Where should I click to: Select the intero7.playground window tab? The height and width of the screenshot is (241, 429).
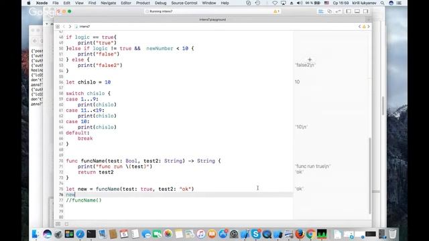[212, 19]
